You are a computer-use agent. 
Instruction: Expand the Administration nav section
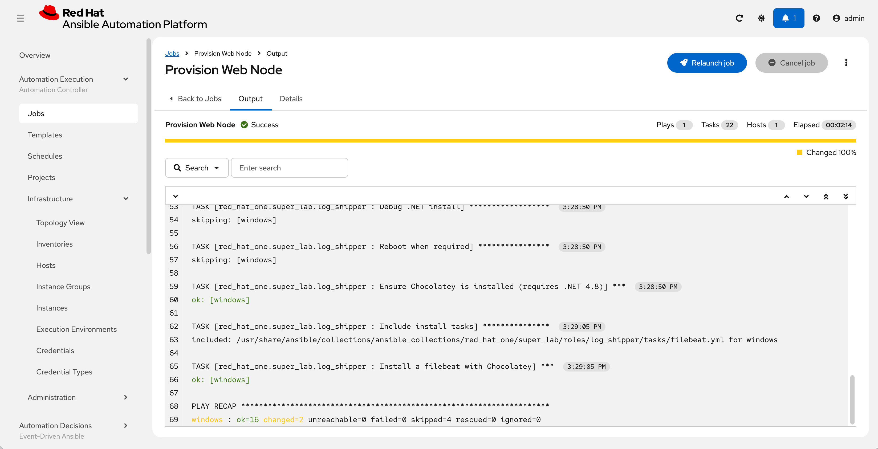126,398
